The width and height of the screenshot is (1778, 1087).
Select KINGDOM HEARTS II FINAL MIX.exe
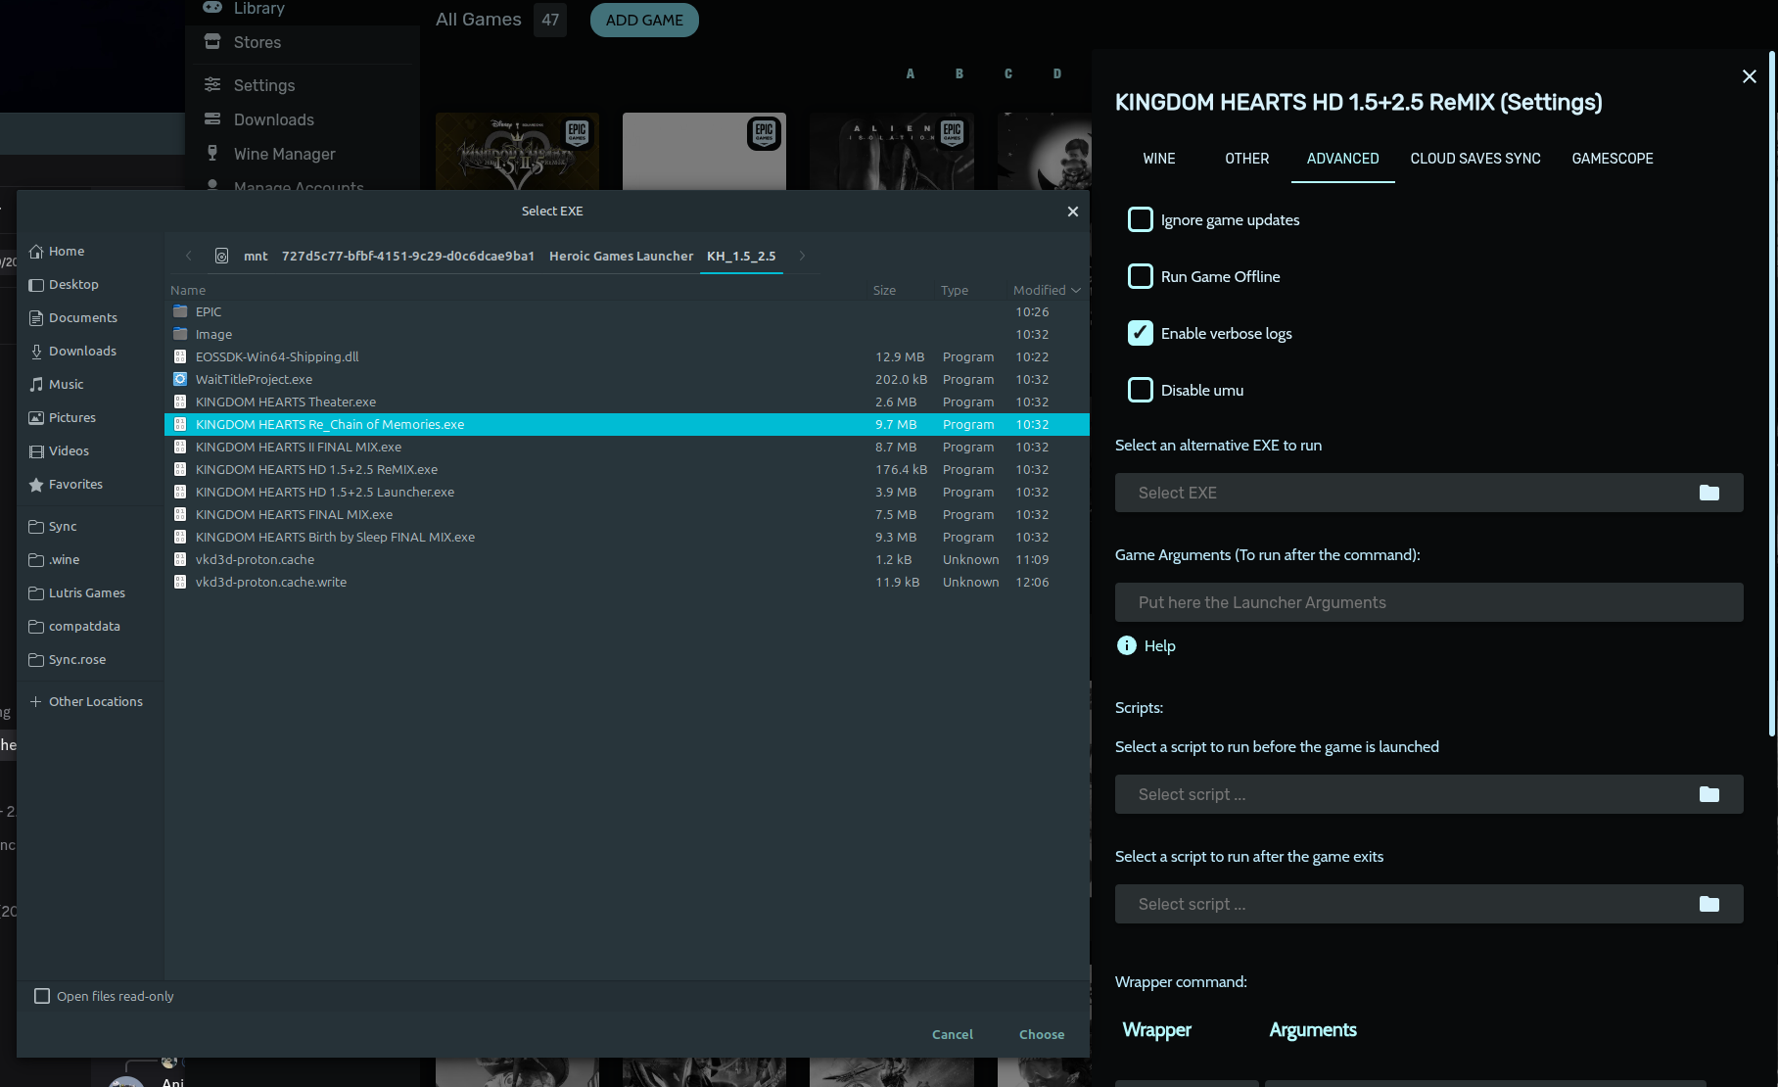pyautogui.click(x=627, y=448)
